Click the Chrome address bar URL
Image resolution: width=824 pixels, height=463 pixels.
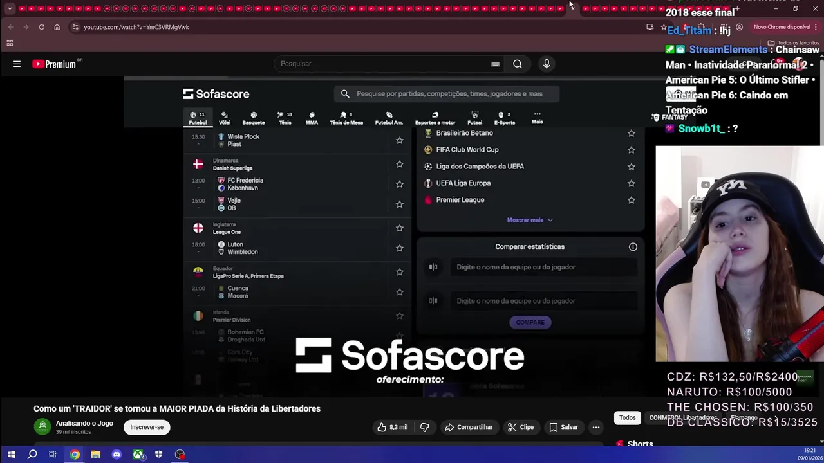pos(136,27)
